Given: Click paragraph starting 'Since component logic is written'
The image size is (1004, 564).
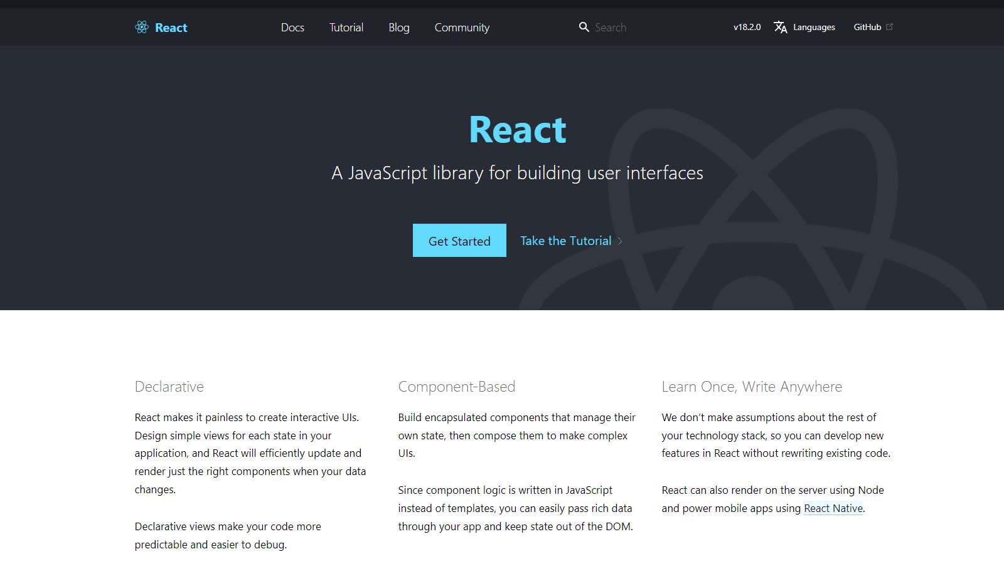Looking at the screenshot, I should [x=516, y=508].
